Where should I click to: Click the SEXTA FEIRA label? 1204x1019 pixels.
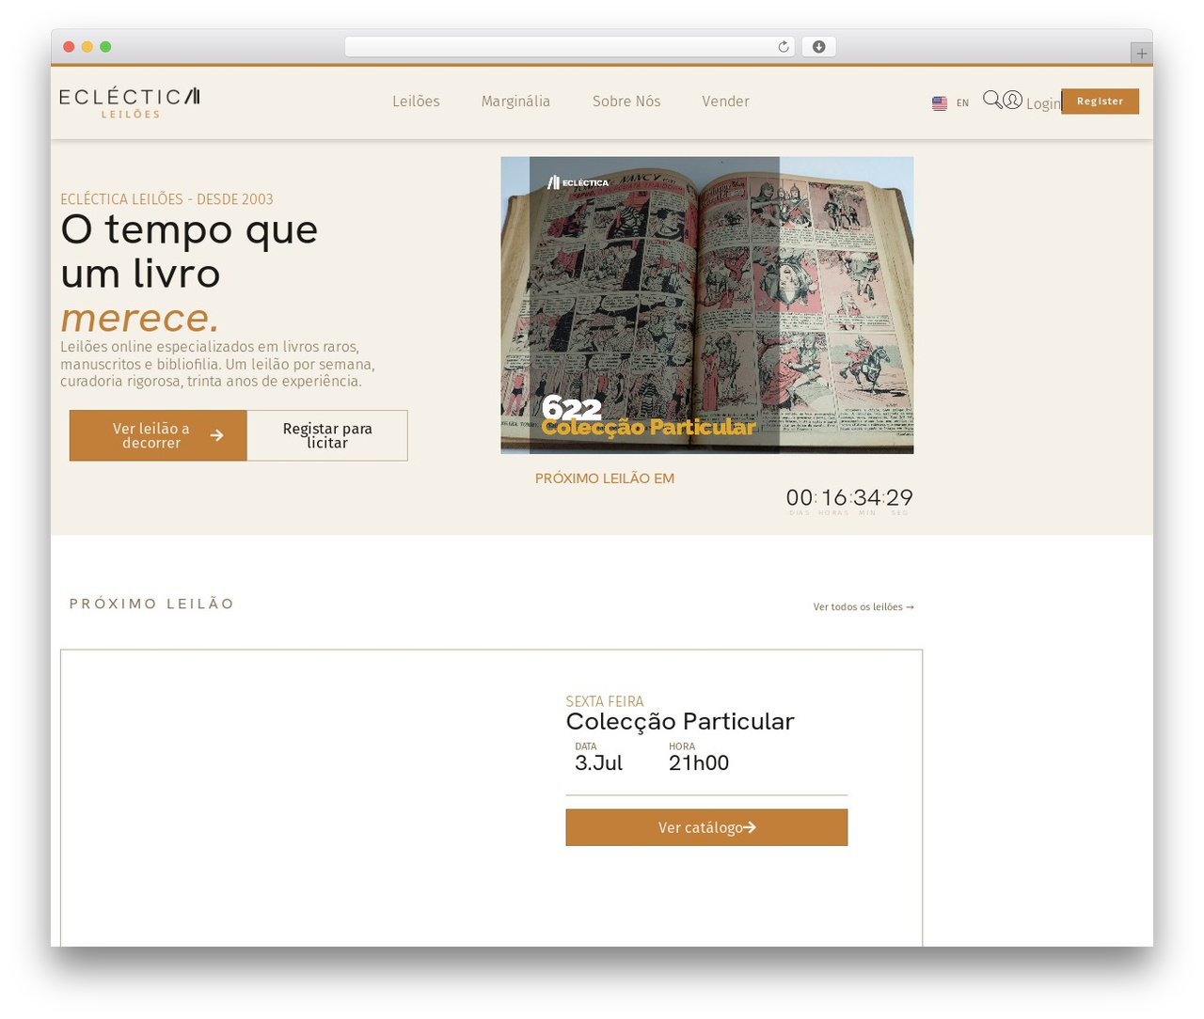[605, 701]
